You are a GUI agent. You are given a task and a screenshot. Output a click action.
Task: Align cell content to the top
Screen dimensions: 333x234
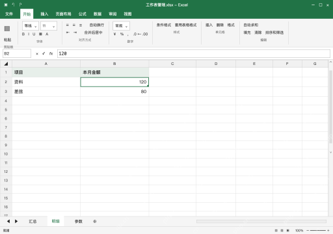click(x=68, y=25)
